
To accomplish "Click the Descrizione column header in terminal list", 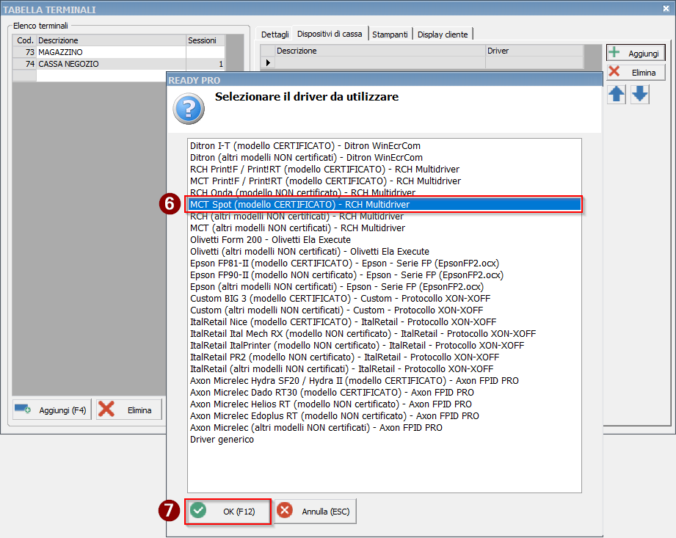I will pos(110,40).
